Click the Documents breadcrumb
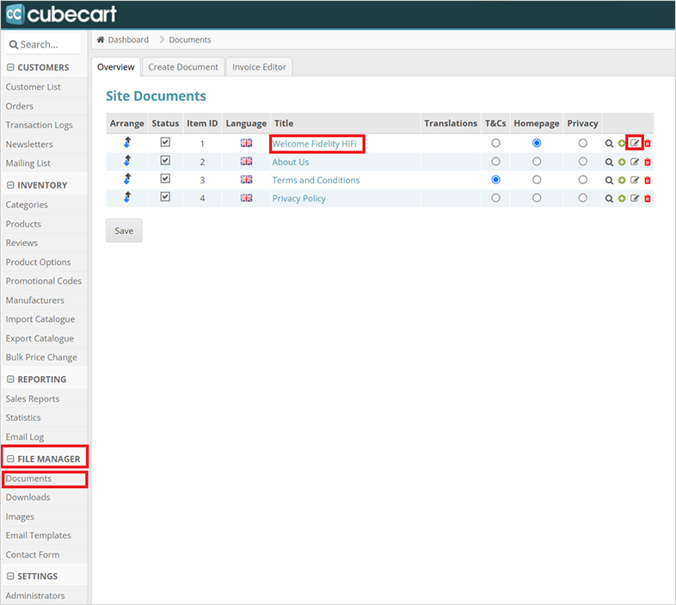This screenshot has height=605, width=676. pyautogui.click(x=190, y=40)
